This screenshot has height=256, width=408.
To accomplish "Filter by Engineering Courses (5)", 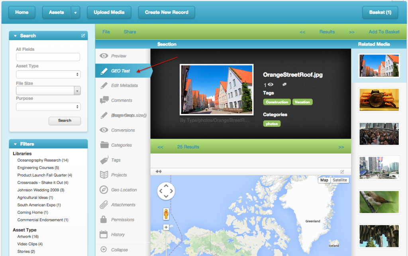I will (x=38, y=168).
